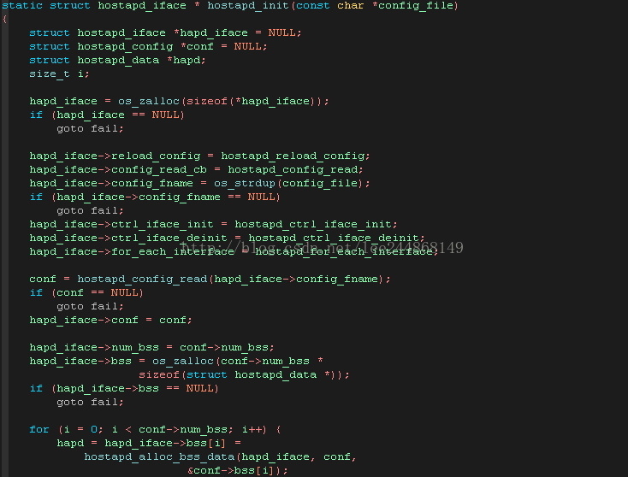Click '&conf->bss[i]' argument
Viewport: 628px width, 477px height.
coord(231,471)
